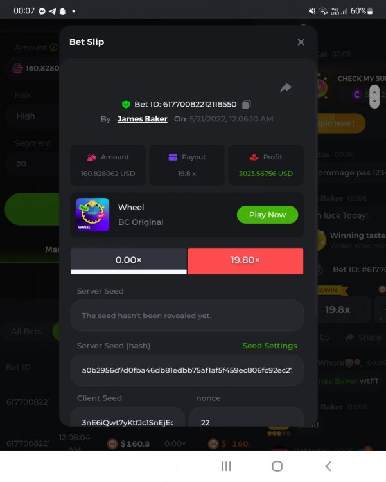Click the nonce field showing 22
This screenshot has width=386, height=482.
[x=247, y=418]
